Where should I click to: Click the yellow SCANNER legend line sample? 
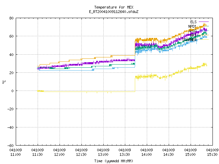(x=204, y=40)
